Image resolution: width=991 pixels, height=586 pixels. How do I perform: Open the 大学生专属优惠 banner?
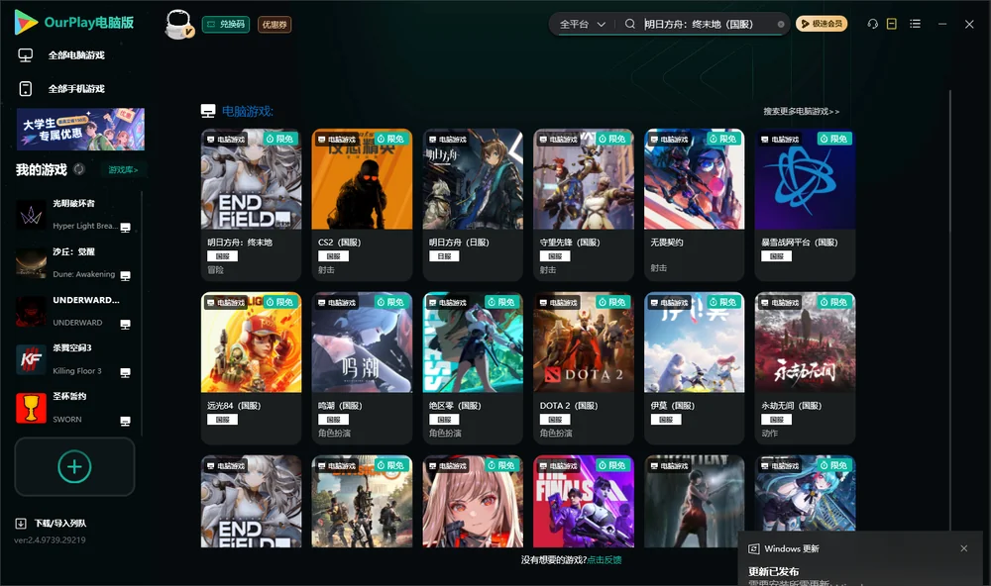coord(80,129)
